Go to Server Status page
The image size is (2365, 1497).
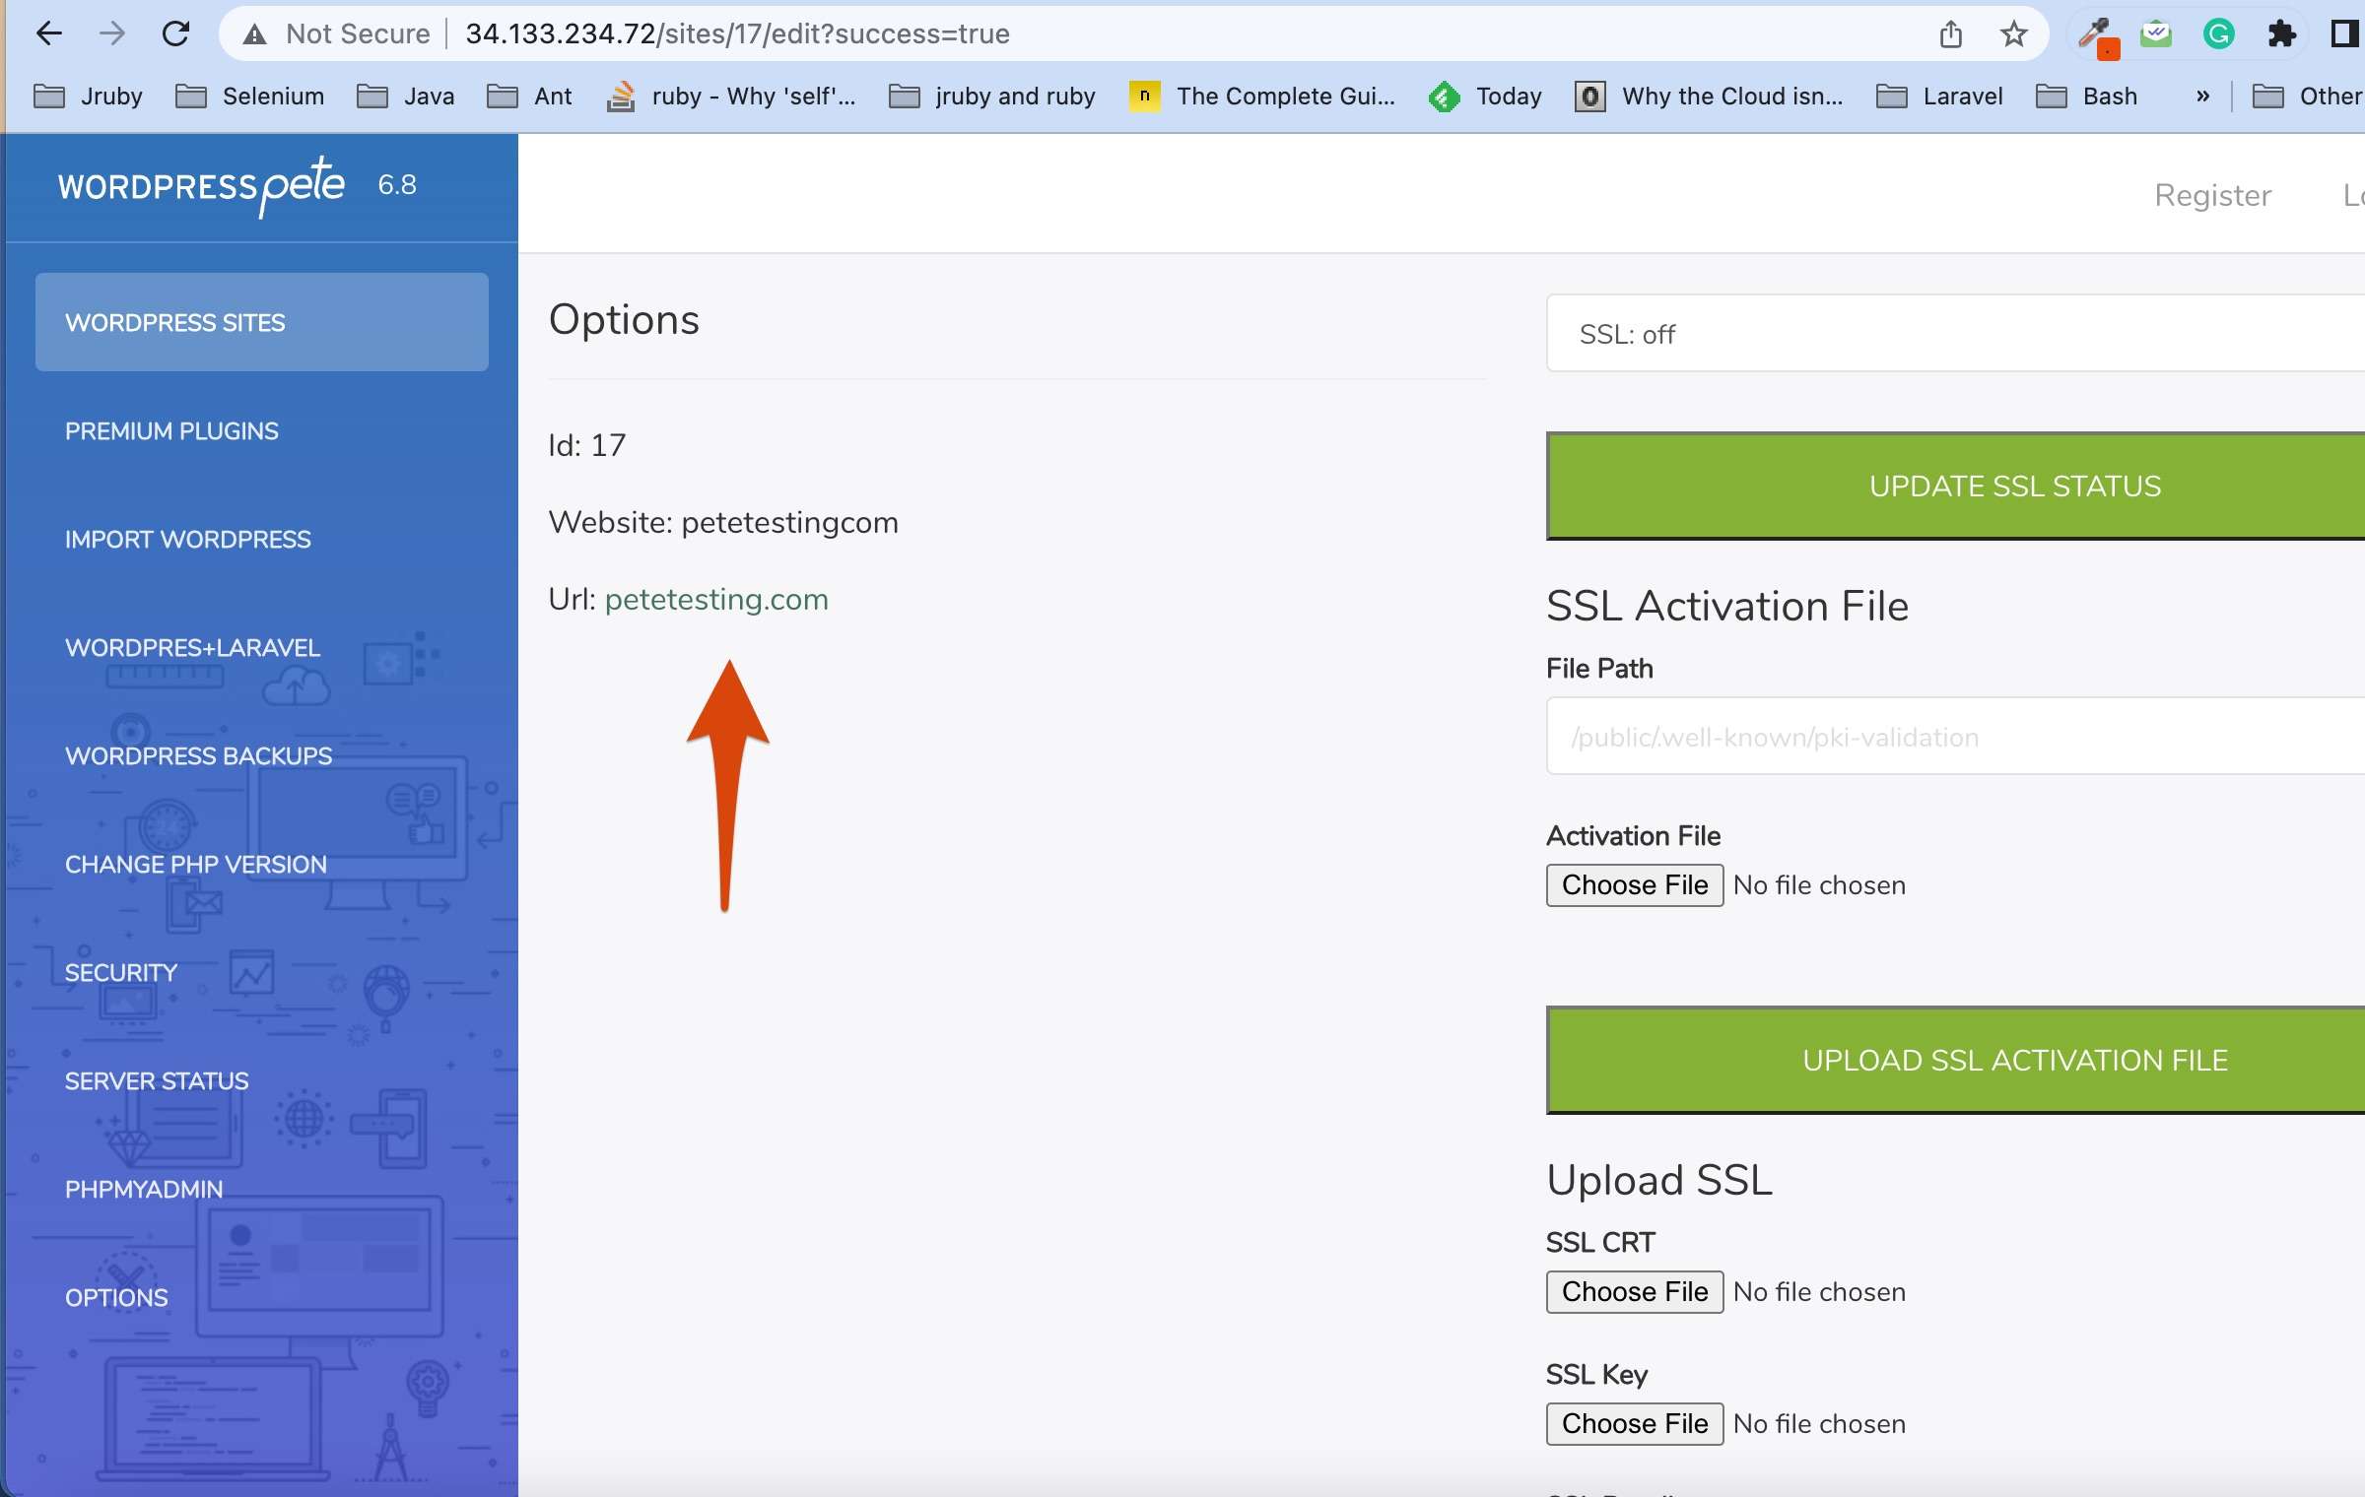tap(157, 1080)
